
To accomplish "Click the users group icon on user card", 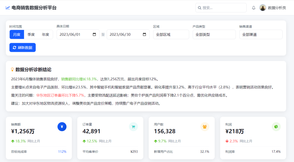I will click(205, 127).
